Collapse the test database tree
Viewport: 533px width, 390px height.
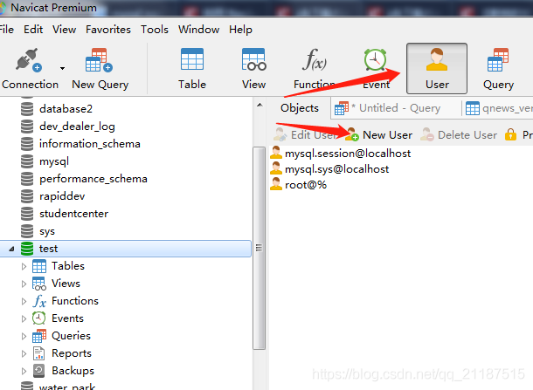[11, 249]
